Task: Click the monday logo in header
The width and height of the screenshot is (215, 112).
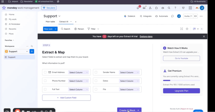Action: pos(4,8)
